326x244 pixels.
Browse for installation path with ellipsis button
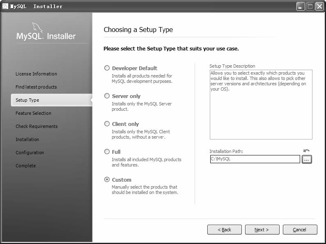tap(307, 159)
